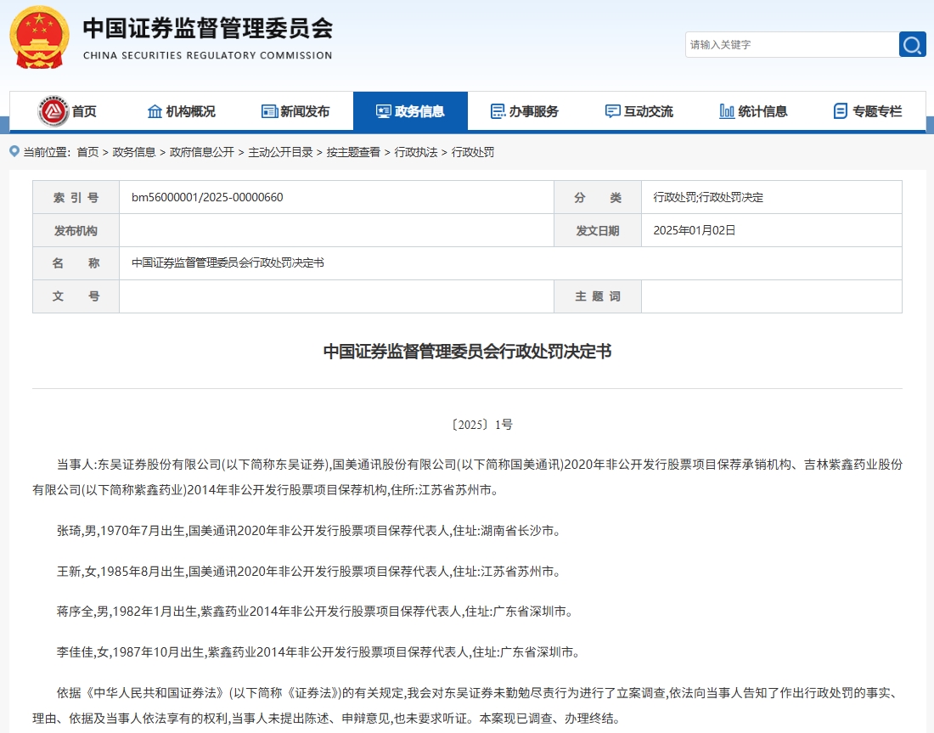The height and width of the screenshot is (733, 934).
Task: Open 政府信息公开 breadcrumb link
Action: point(202,153)
